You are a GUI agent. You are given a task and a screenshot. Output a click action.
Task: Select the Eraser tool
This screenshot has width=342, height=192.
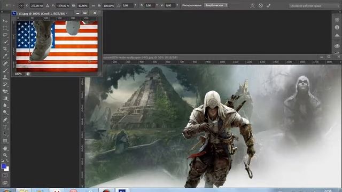5,91
